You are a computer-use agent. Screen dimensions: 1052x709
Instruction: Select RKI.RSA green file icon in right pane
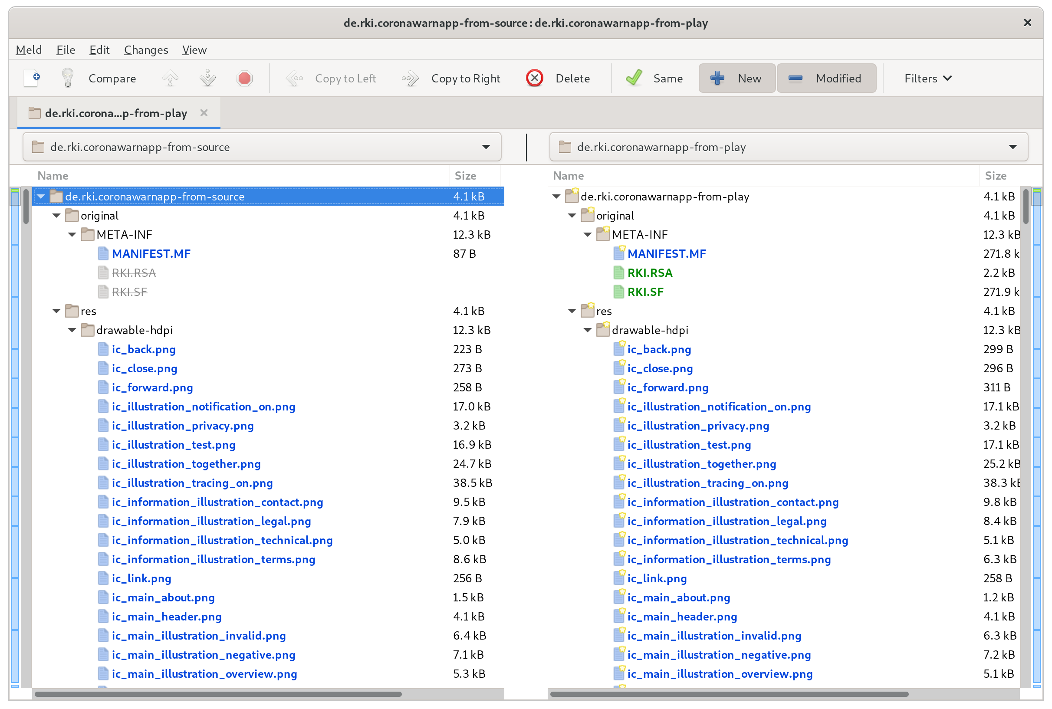pyautogui.click(x=619, y=272)
